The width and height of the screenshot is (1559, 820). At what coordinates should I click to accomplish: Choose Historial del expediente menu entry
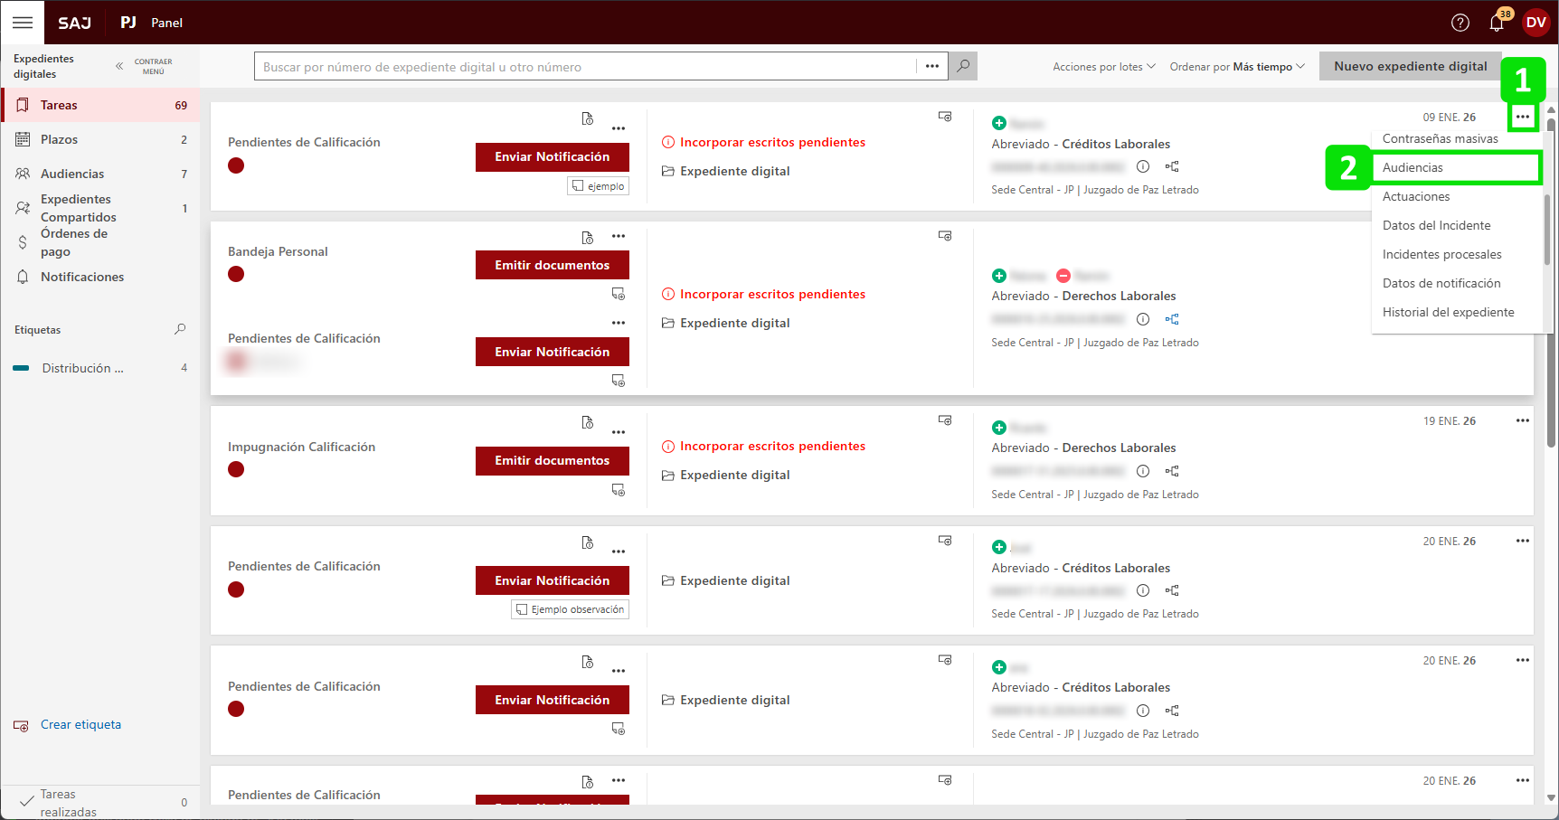pyautogui.click(x=1448, y=312)
